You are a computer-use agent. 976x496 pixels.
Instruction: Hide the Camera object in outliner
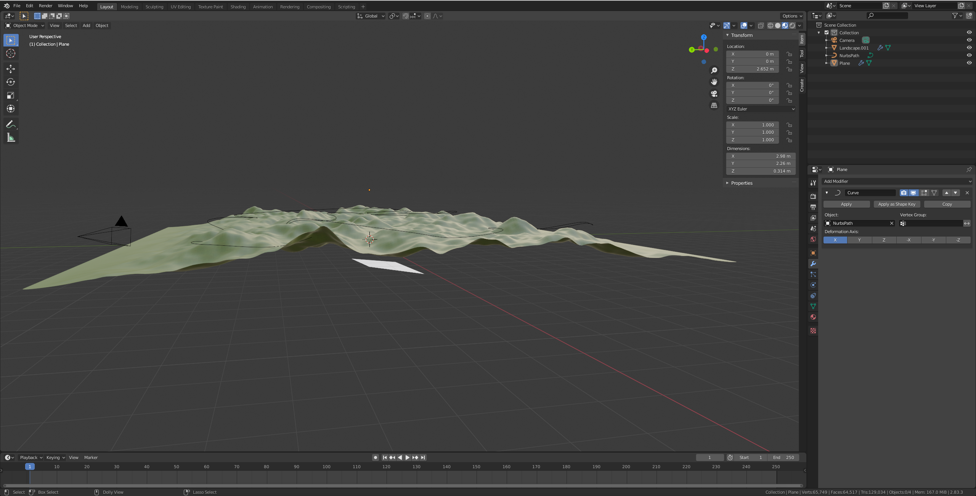(969, 40)
